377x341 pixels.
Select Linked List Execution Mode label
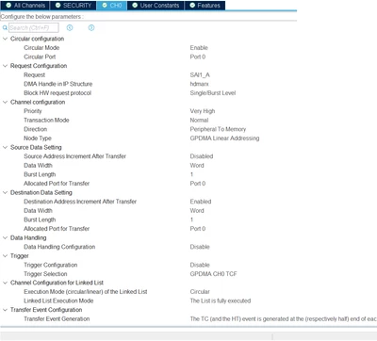[58, 300]
